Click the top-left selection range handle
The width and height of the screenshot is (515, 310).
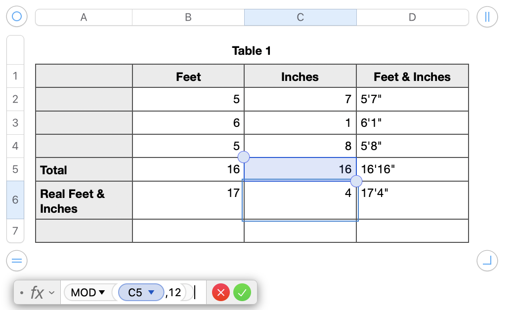click(244, 157)
